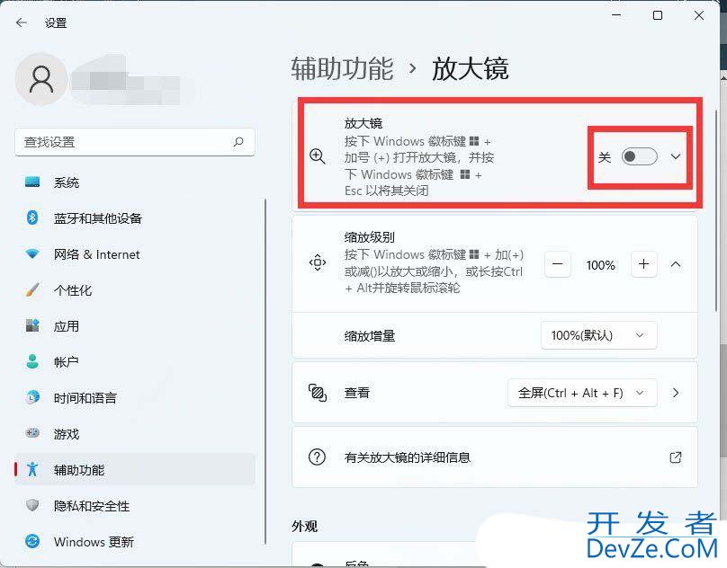
Task: Click the 缩放级别 zoom target icon
Action: point(318,262)
